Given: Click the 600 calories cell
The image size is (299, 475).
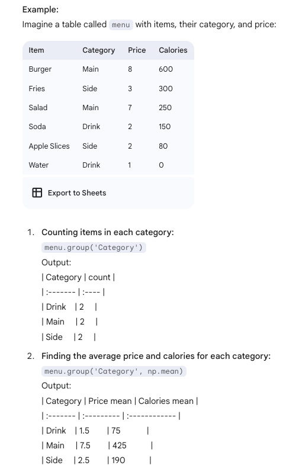Looking at the screenshot, I should point(166,69).
